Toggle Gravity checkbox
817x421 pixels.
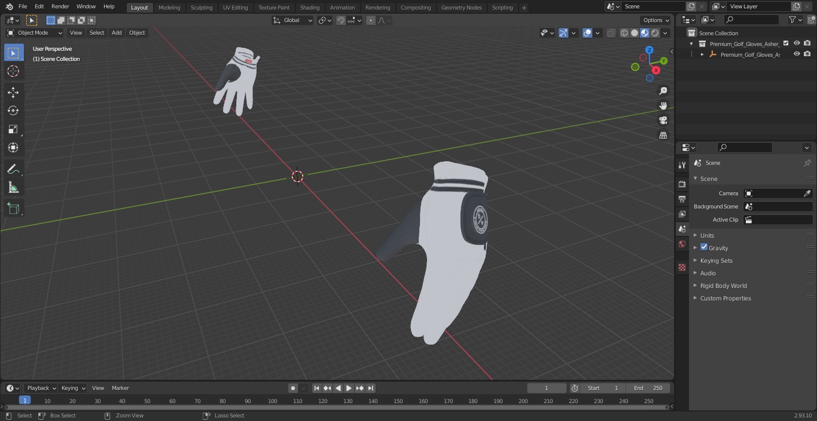704,247
